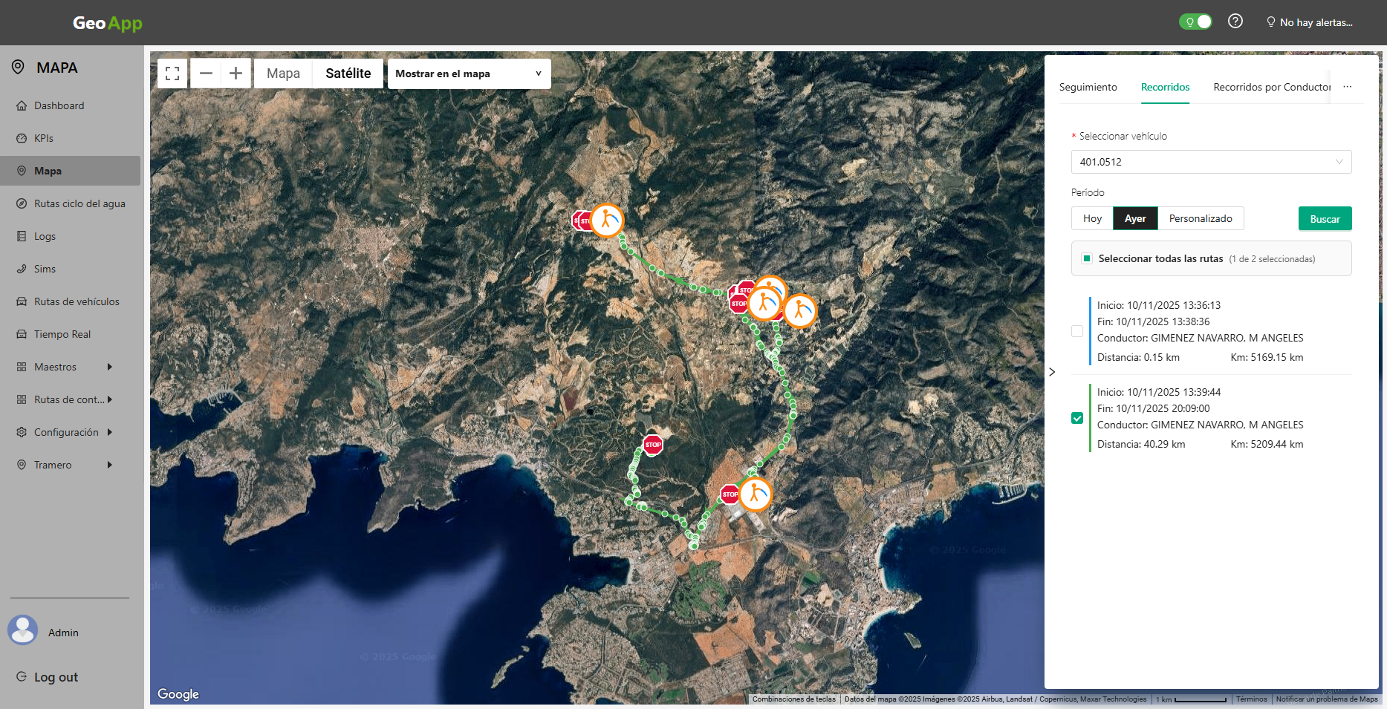Viewport: 1387px width, 709px height.
Task: Open Recorridos por Conductor tab
Action: 1271,87
